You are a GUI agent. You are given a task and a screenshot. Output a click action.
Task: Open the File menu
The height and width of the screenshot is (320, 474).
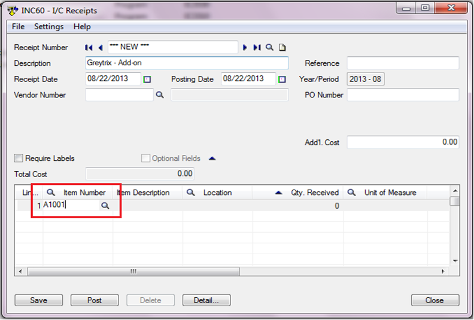[x=18, y=26]
